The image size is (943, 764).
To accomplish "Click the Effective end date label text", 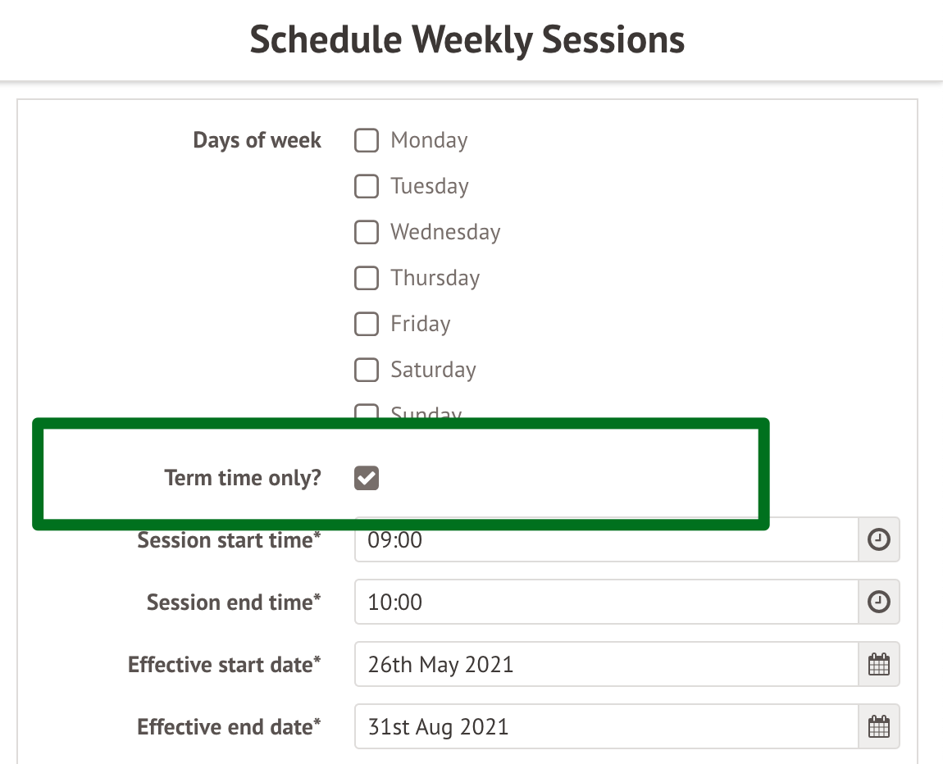I will pyautogui.click(x=229, y=727).
